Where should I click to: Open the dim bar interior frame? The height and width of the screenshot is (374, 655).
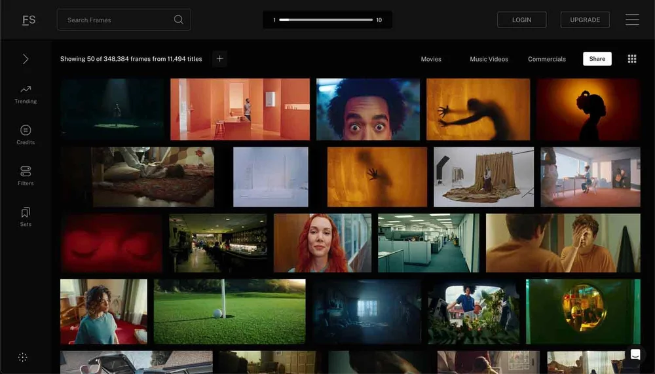click(218, 243)
